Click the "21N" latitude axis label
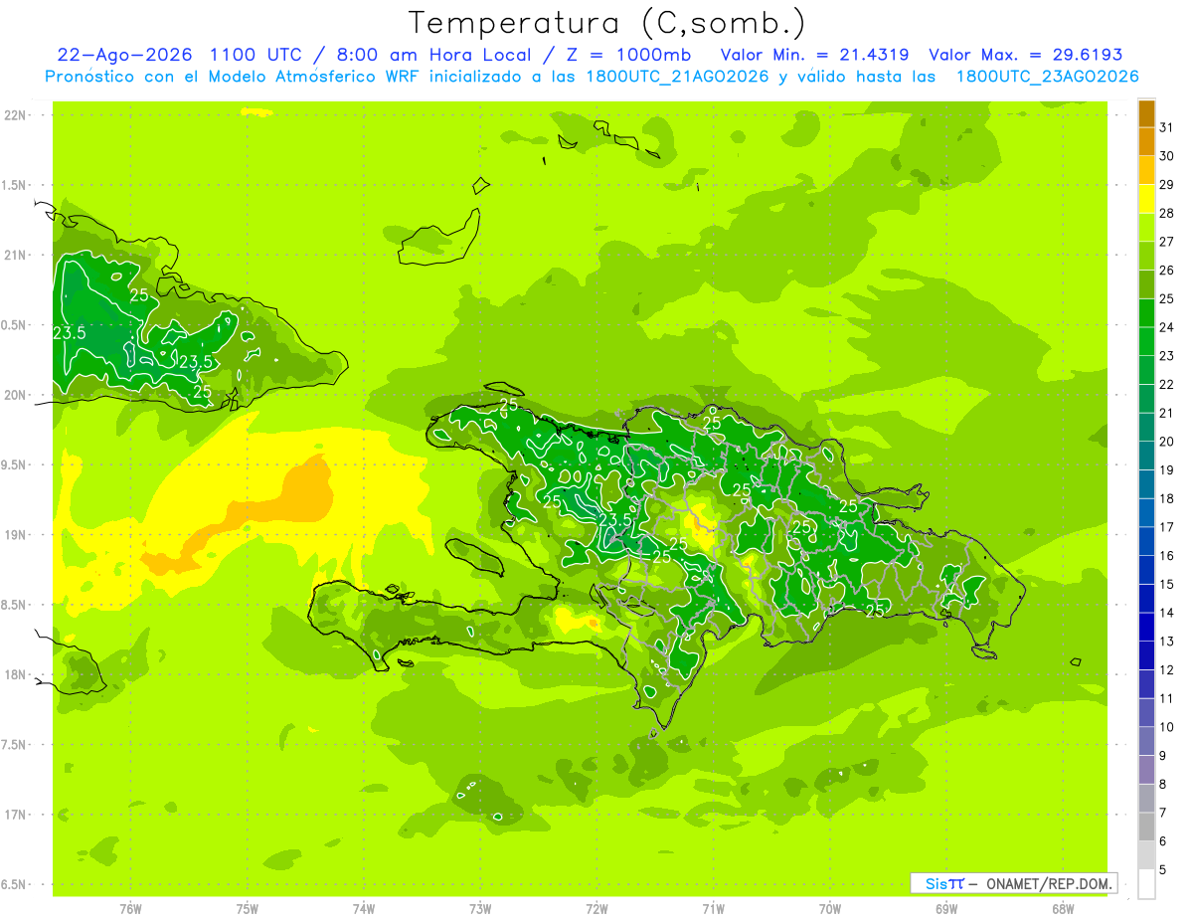1193x922 pixels. tap(15, 255)
